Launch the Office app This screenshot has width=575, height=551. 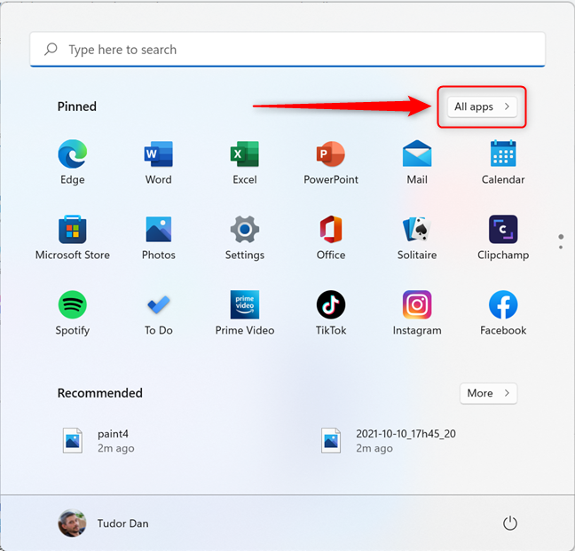tap(331, 238)
